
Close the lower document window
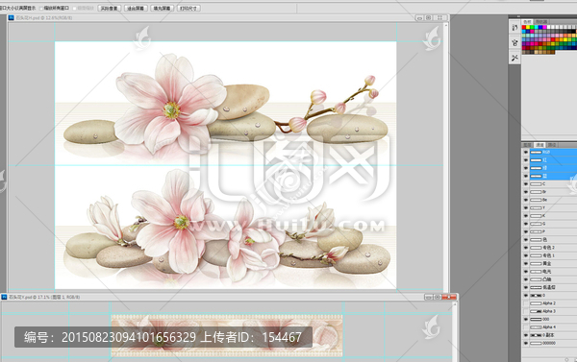449,297
